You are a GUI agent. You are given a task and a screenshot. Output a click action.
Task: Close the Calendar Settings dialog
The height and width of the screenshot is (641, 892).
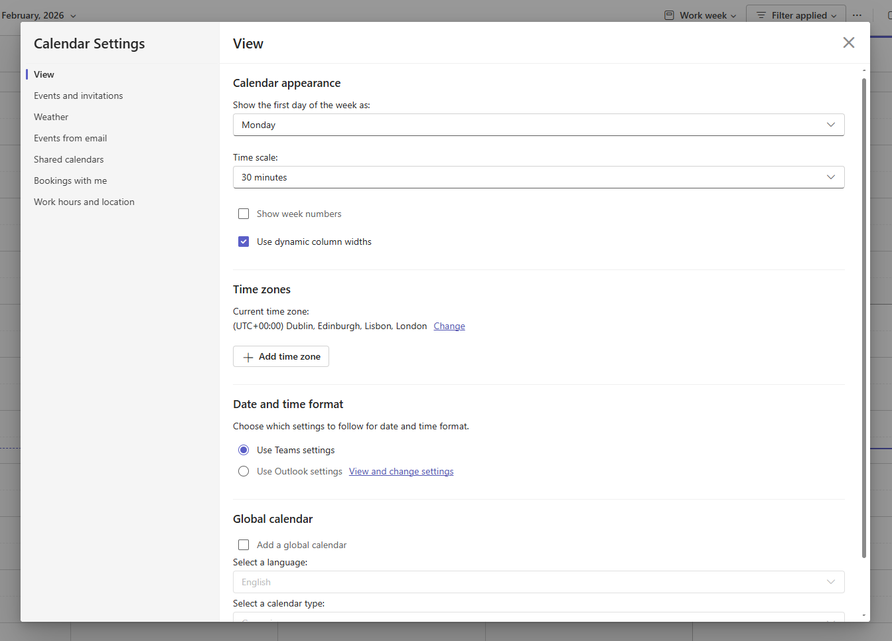pyautogui.click(x=848, y=42)
